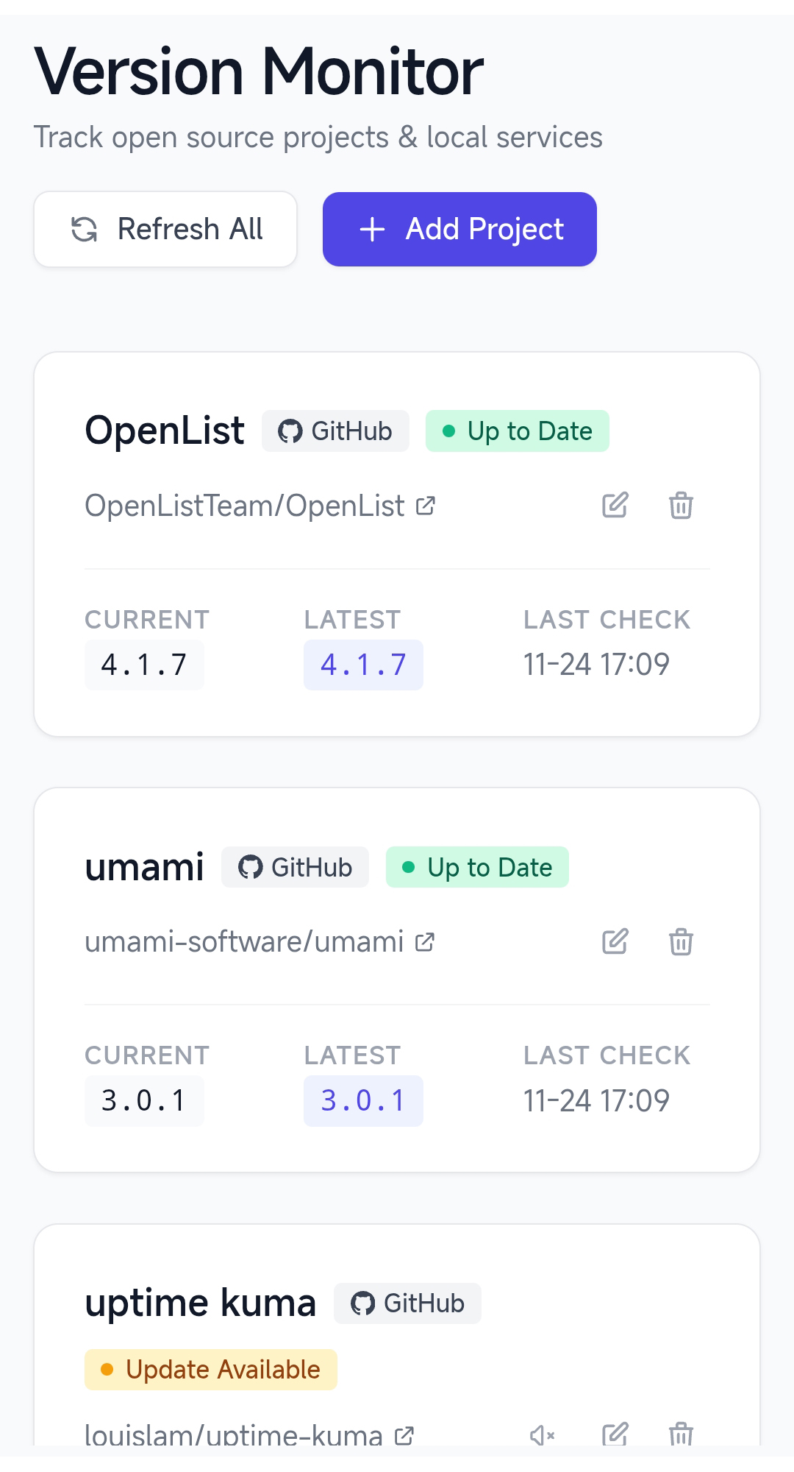
Task: Mute notifications for uptime kuma
Action: coord(542,1434)
